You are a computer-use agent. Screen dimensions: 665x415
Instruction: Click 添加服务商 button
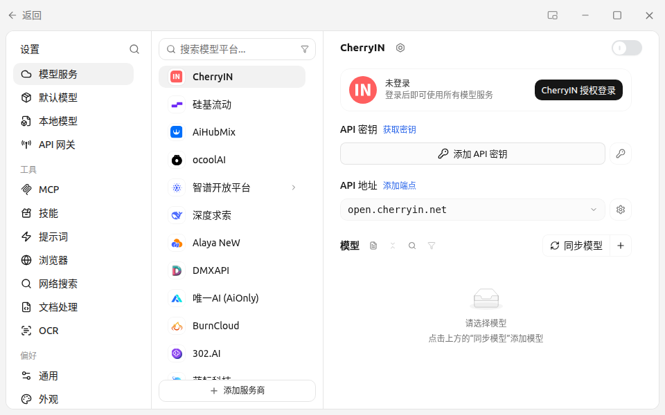[x=237, y=390]
